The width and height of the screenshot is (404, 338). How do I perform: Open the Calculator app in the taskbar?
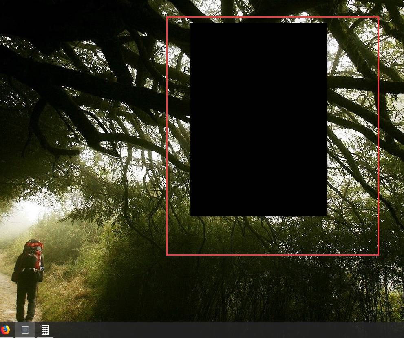pos(45,330)
